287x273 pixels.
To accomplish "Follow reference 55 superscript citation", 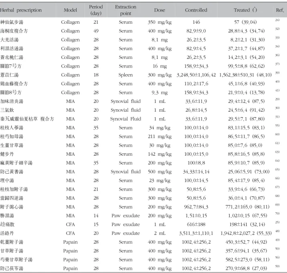I will point(277,125).
